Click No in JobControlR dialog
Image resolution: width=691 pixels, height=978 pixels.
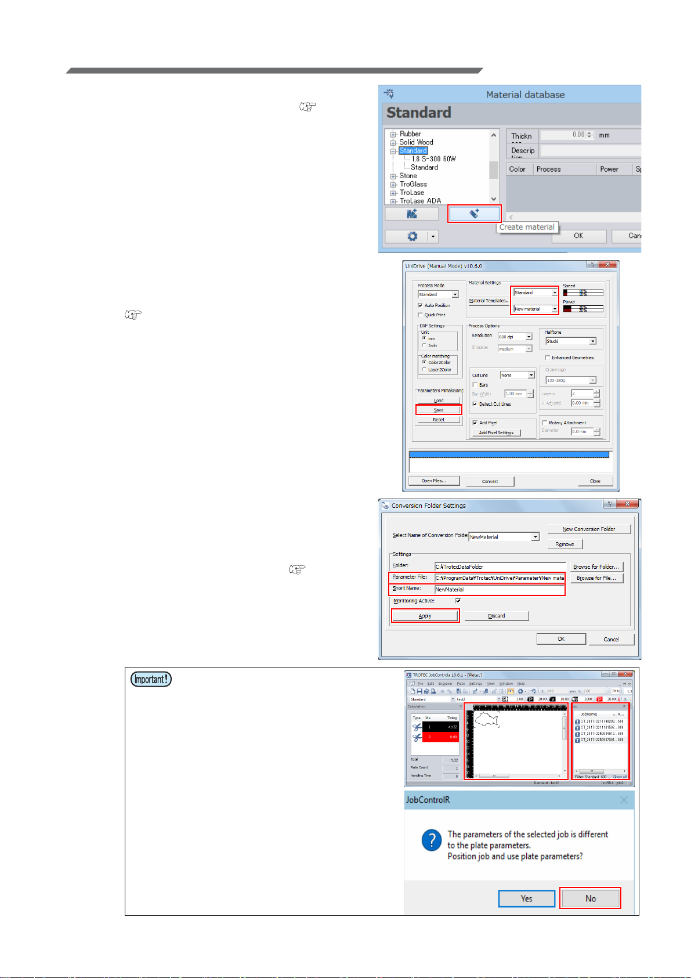590,898
